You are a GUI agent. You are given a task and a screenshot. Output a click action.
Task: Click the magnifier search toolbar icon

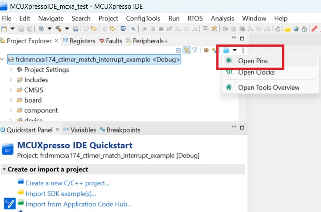(x=133, y=29)
